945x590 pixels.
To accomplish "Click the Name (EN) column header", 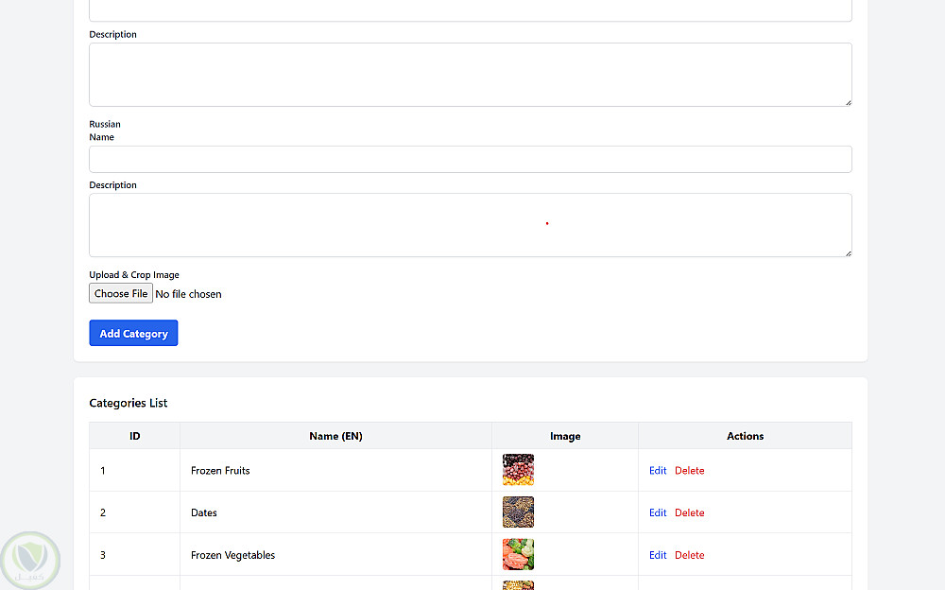I will pyautogui.click(x=335, y=436).
